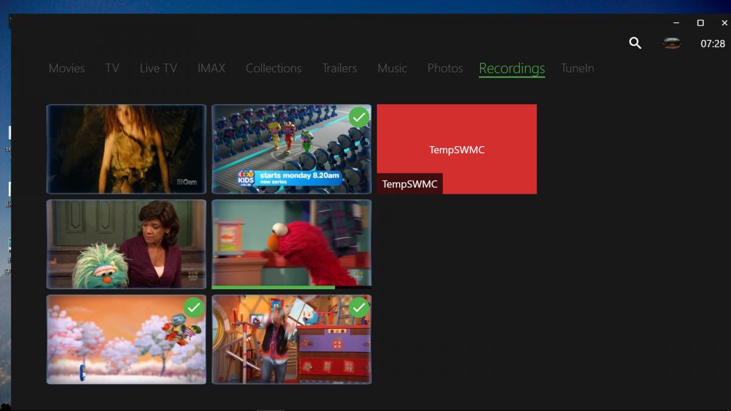Open the recording with woman and green puppet

(x=127, y=244)
